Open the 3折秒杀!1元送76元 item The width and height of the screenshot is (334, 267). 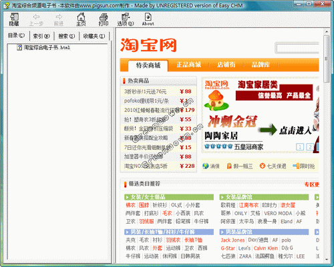click(145, 91)
